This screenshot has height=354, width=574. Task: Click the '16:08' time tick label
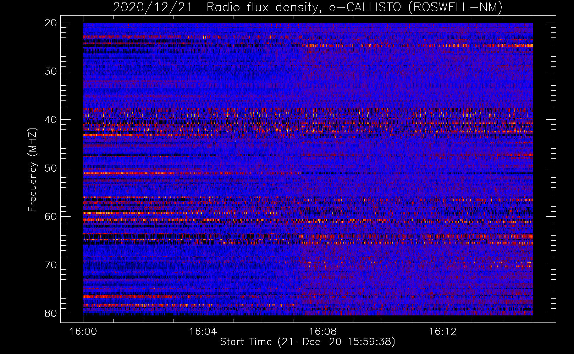323,331
